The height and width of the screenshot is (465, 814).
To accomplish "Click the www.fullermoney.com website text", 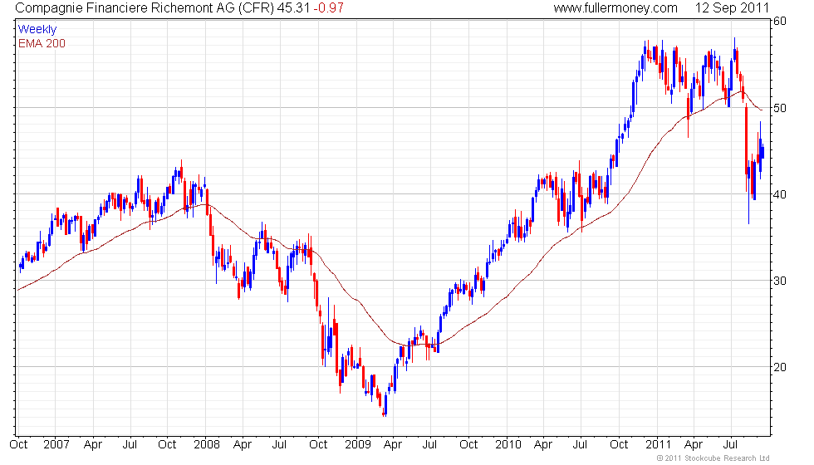I will click(615, 8).
